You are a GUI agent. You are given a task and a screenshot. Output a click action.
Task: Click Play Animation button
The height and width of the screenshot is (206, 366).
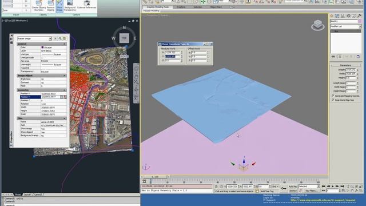333,187
